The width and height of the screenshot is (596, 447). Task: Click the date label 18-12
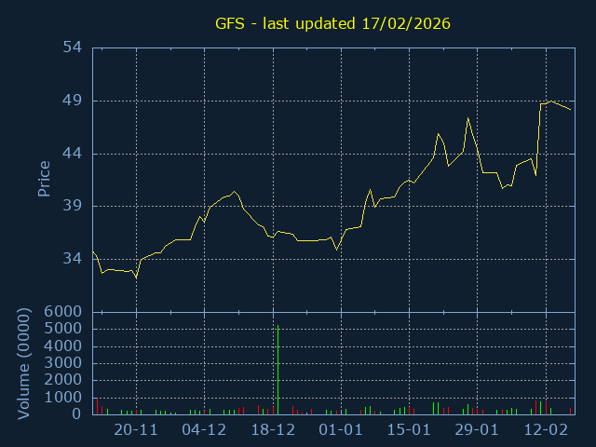(x=273, y=430)
